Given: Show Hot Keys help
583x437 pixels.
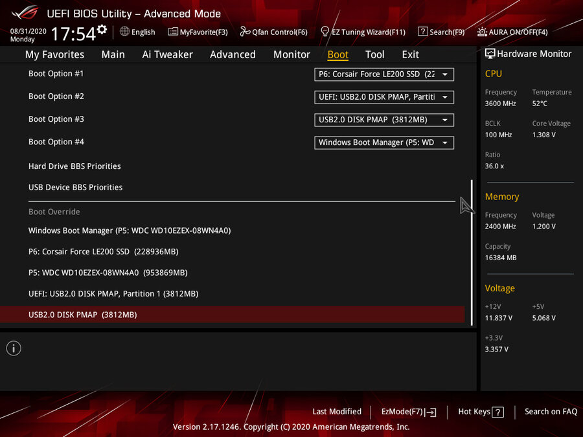Looking at the screenshot, I should click(481, 412).
